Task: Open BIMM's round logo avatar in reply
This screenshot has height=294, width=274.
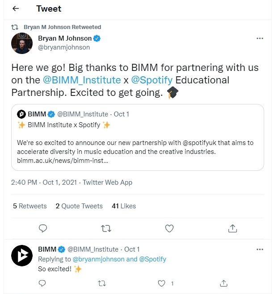Action: (x=21, y=256)
